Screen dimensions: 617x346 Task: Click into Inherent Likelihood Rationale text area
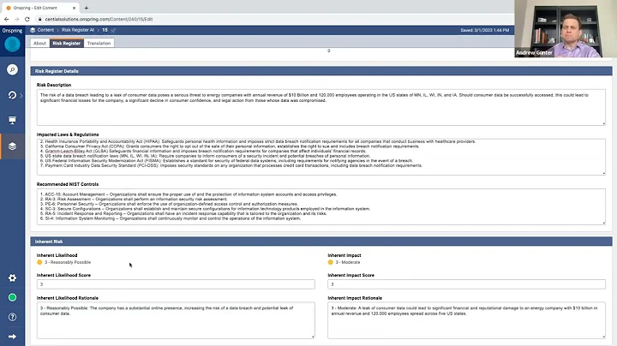176,320
